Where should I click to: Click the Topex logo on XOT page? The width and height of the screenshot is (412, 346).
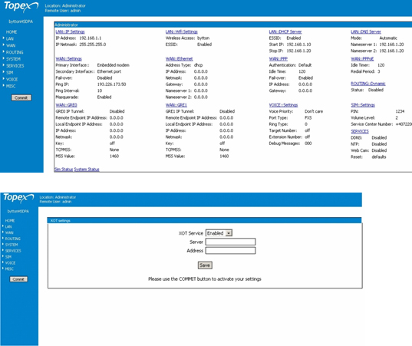click(x=18, y=198)
